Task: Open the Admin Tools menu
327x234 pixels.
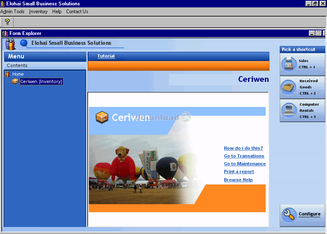Action: (12, 12)
